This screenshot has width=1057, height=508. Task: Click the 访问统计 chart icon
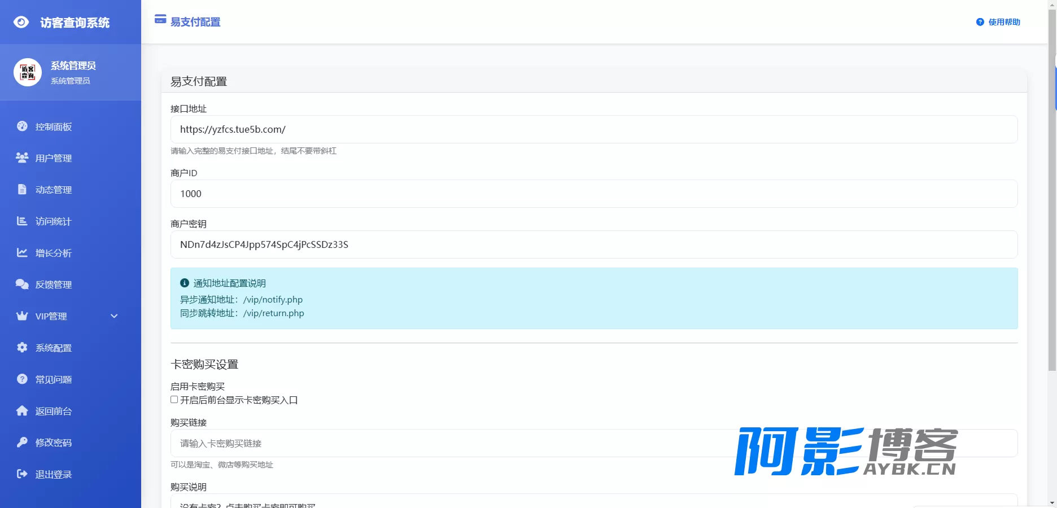[22, 221]
